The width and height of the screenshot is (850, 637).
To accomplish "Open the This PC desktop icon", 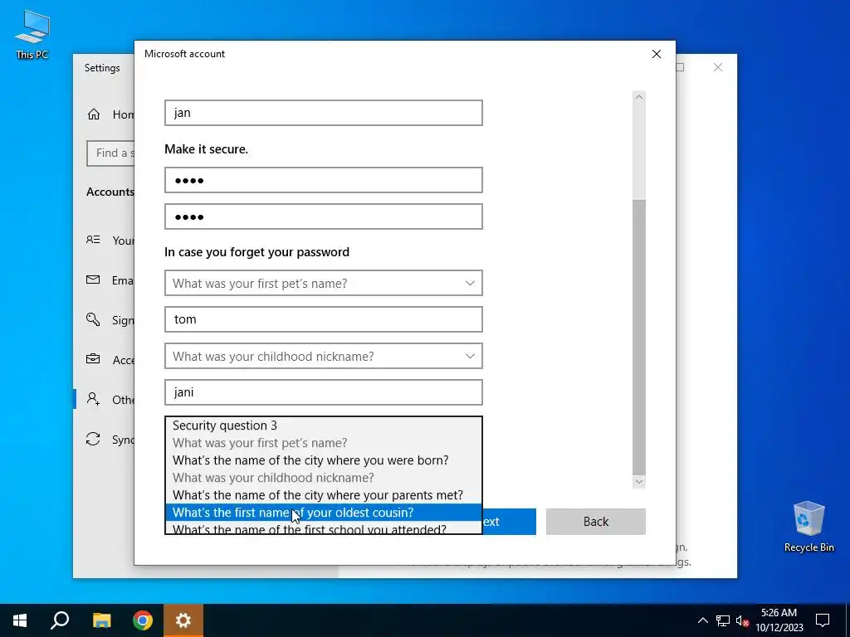I will pyautogui.click(x=32, y=34).
